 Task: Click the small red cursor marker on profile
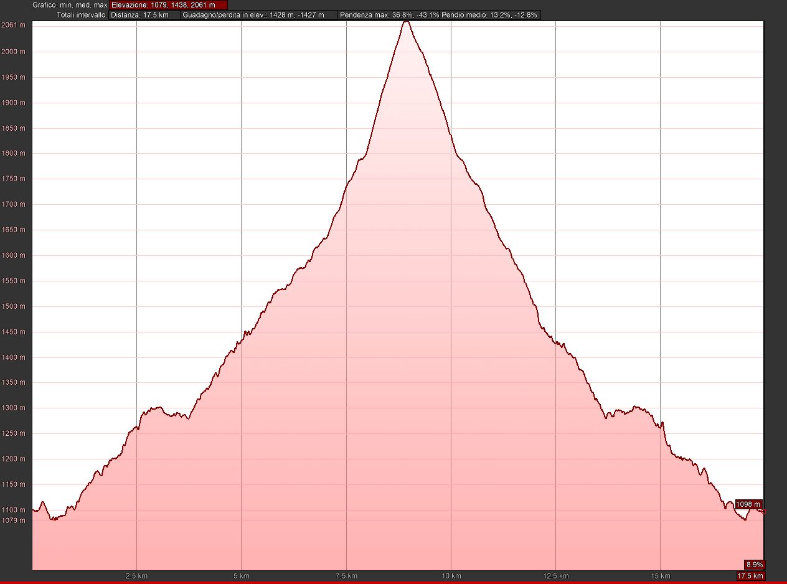[x=763, y=512]
